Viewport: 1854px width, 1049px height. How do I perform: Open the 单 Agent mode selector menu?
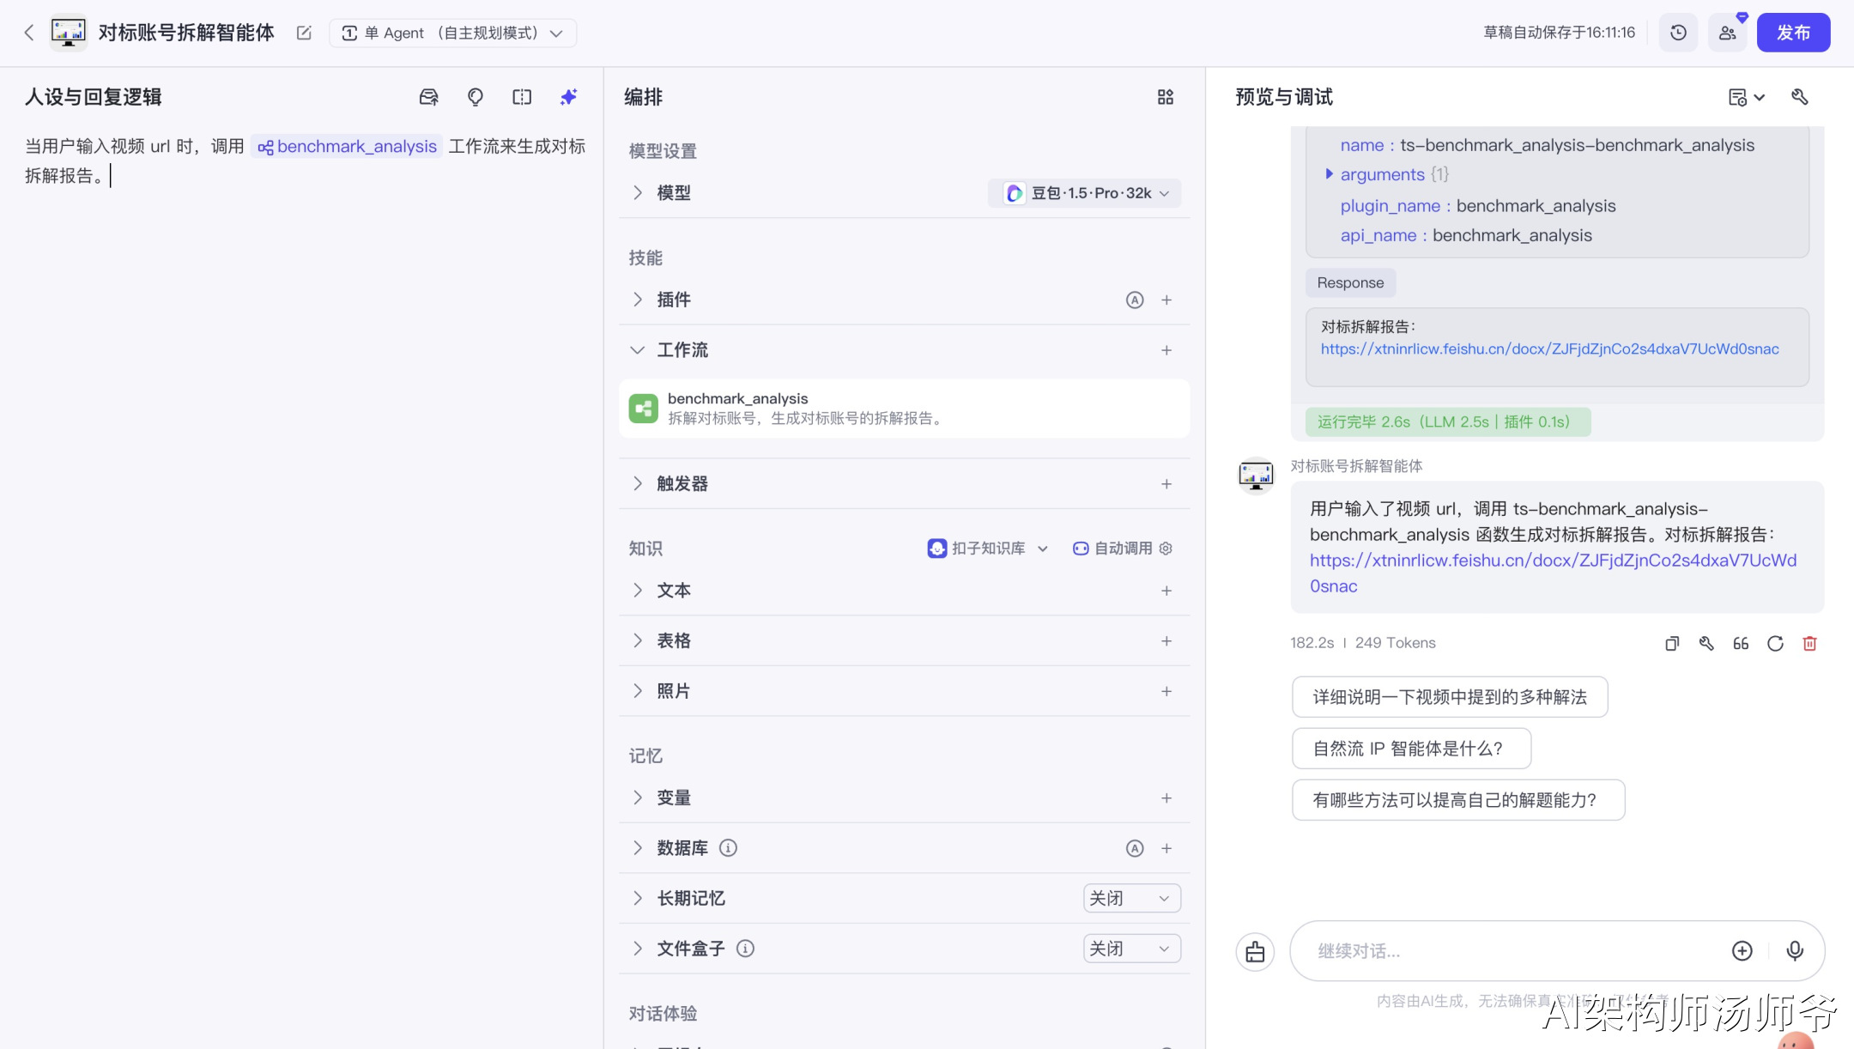452,33
